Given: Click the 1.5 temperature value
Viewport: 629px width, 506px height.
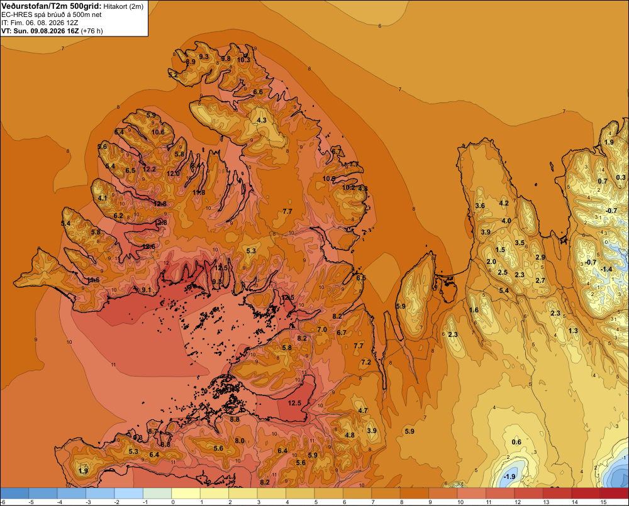Looking at the screenshot, I should 500,250.
